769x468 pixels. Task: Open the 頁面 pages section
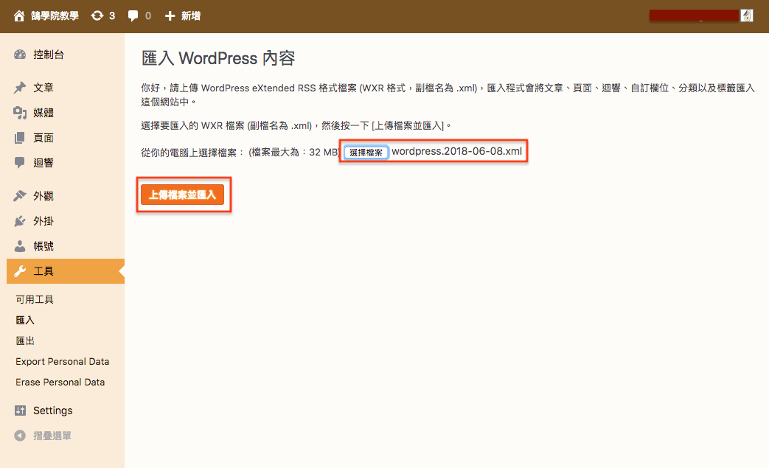pyautogui.click(x=43, y=138)
